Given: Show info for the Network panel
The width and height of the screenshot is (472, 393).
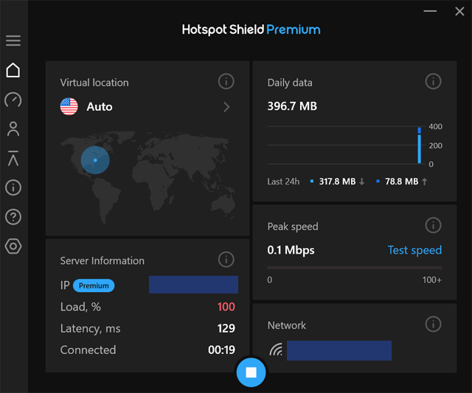Looking at the screenshot, I should [433, 324].
